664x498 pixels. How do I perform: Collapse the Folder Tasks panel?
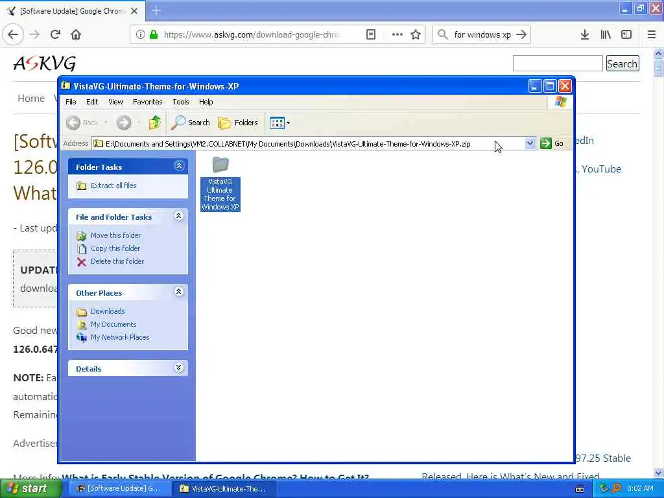[x=179, y=166]
